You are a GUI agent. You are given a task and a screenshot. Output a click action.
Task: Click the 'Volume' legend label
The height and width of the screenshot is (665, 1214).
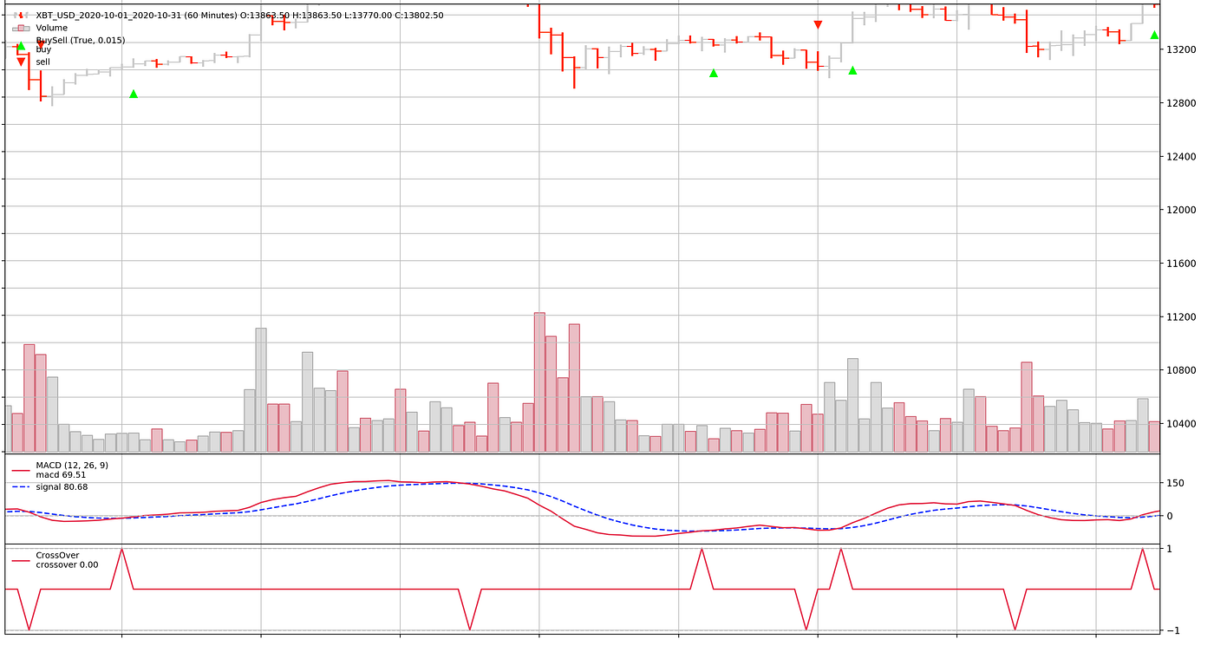(51, 28)
